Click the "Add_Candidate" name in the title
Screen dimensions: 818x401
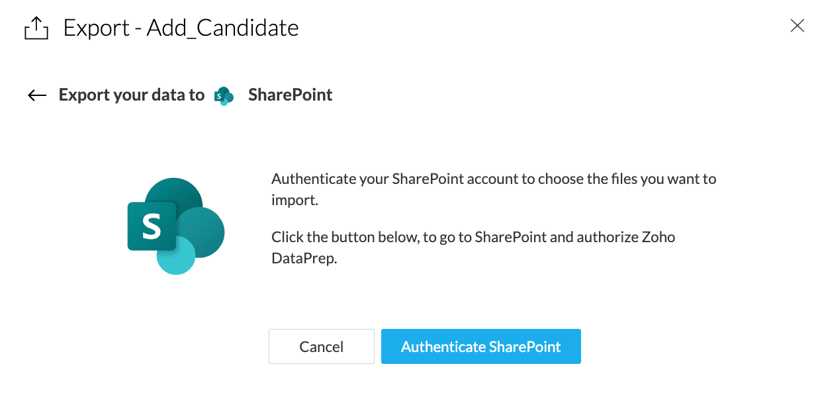(x=222, y=28)
